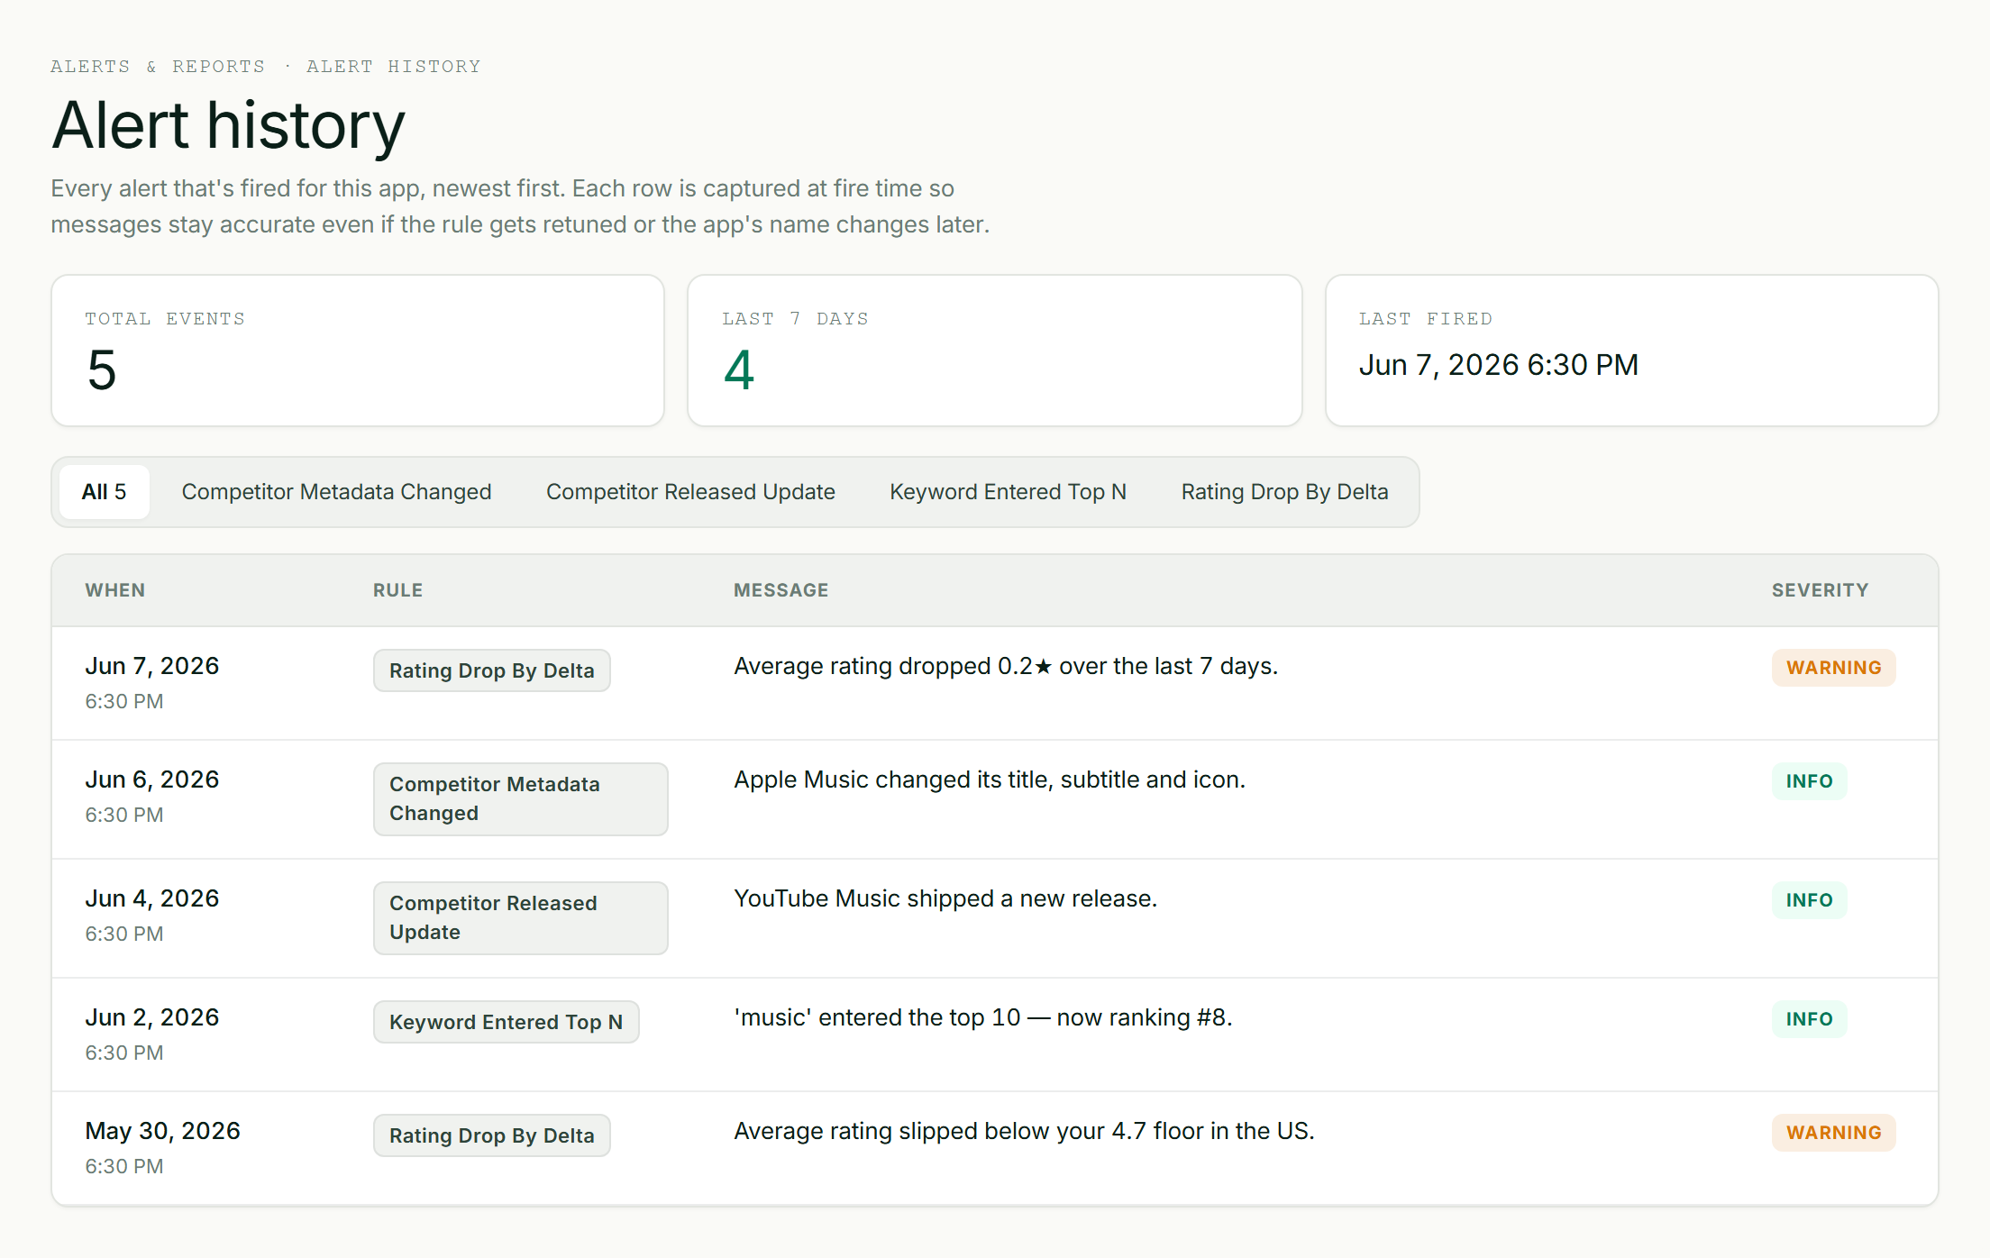The height and width of the screenshot is (1258, 1990).
Task: Click the Alerts & Reports breadcrumb
Action: tap(158, 67)
